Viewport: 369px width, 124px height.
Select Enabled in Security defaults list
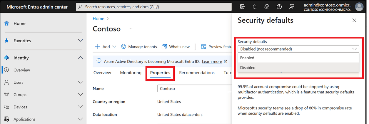(x=247, y=58)
